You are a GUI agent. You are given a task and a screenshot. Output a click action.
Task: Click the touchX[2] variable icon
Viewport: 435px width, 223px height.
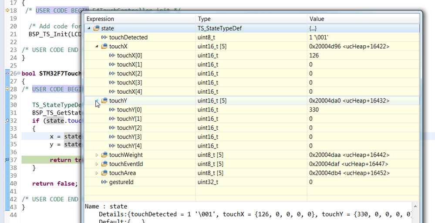point(112,74)
